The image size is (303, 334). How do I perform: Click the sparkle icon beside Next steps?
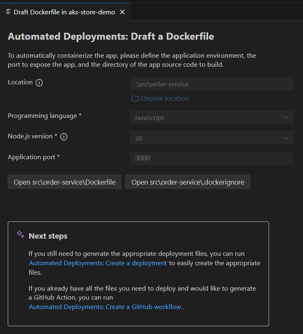click(x=20, y=234)
